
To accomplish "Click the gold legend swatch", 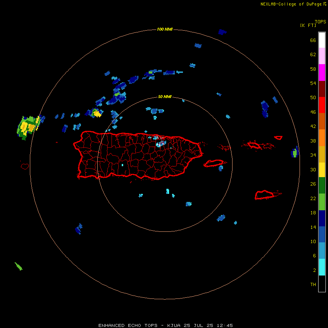I will click(322, 154).
